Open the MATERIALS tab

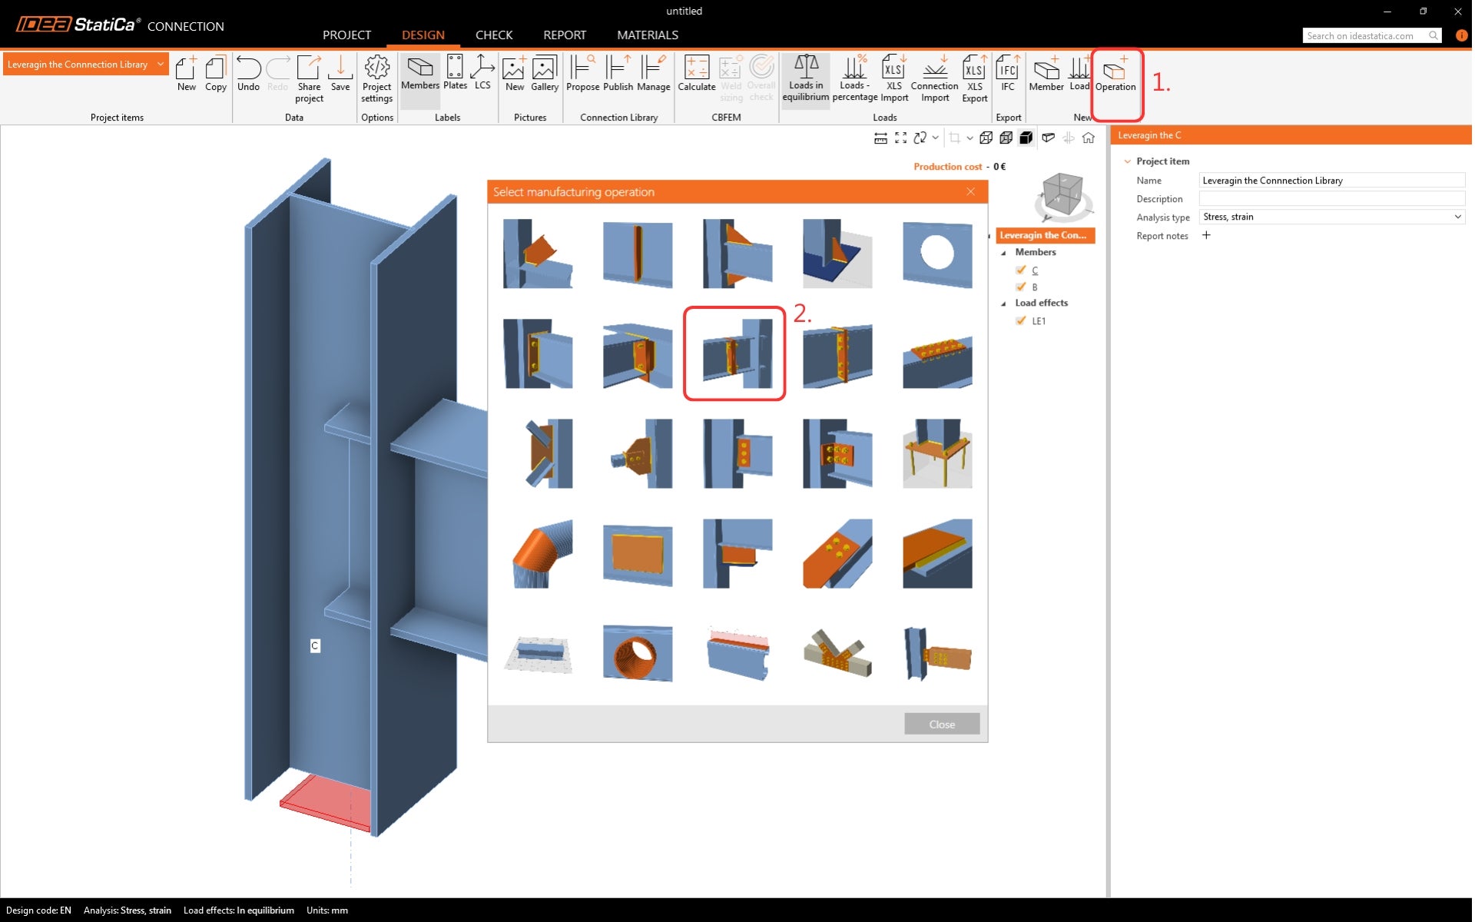(x=647, y=35)
